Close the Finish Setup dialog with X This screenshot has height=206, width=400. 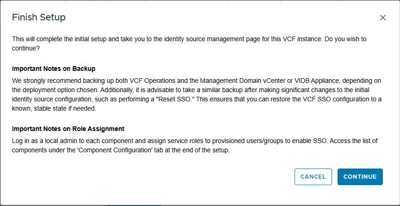point(382,18)
